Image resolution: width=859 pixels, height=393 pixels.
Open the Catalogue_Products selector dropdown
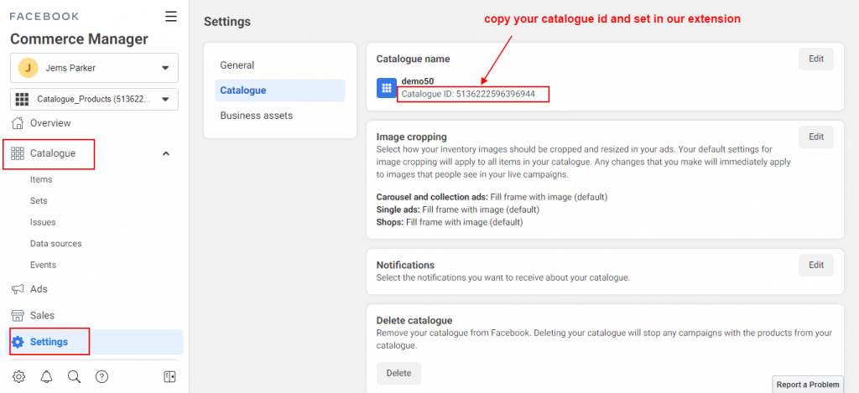[x=94, y=99]
